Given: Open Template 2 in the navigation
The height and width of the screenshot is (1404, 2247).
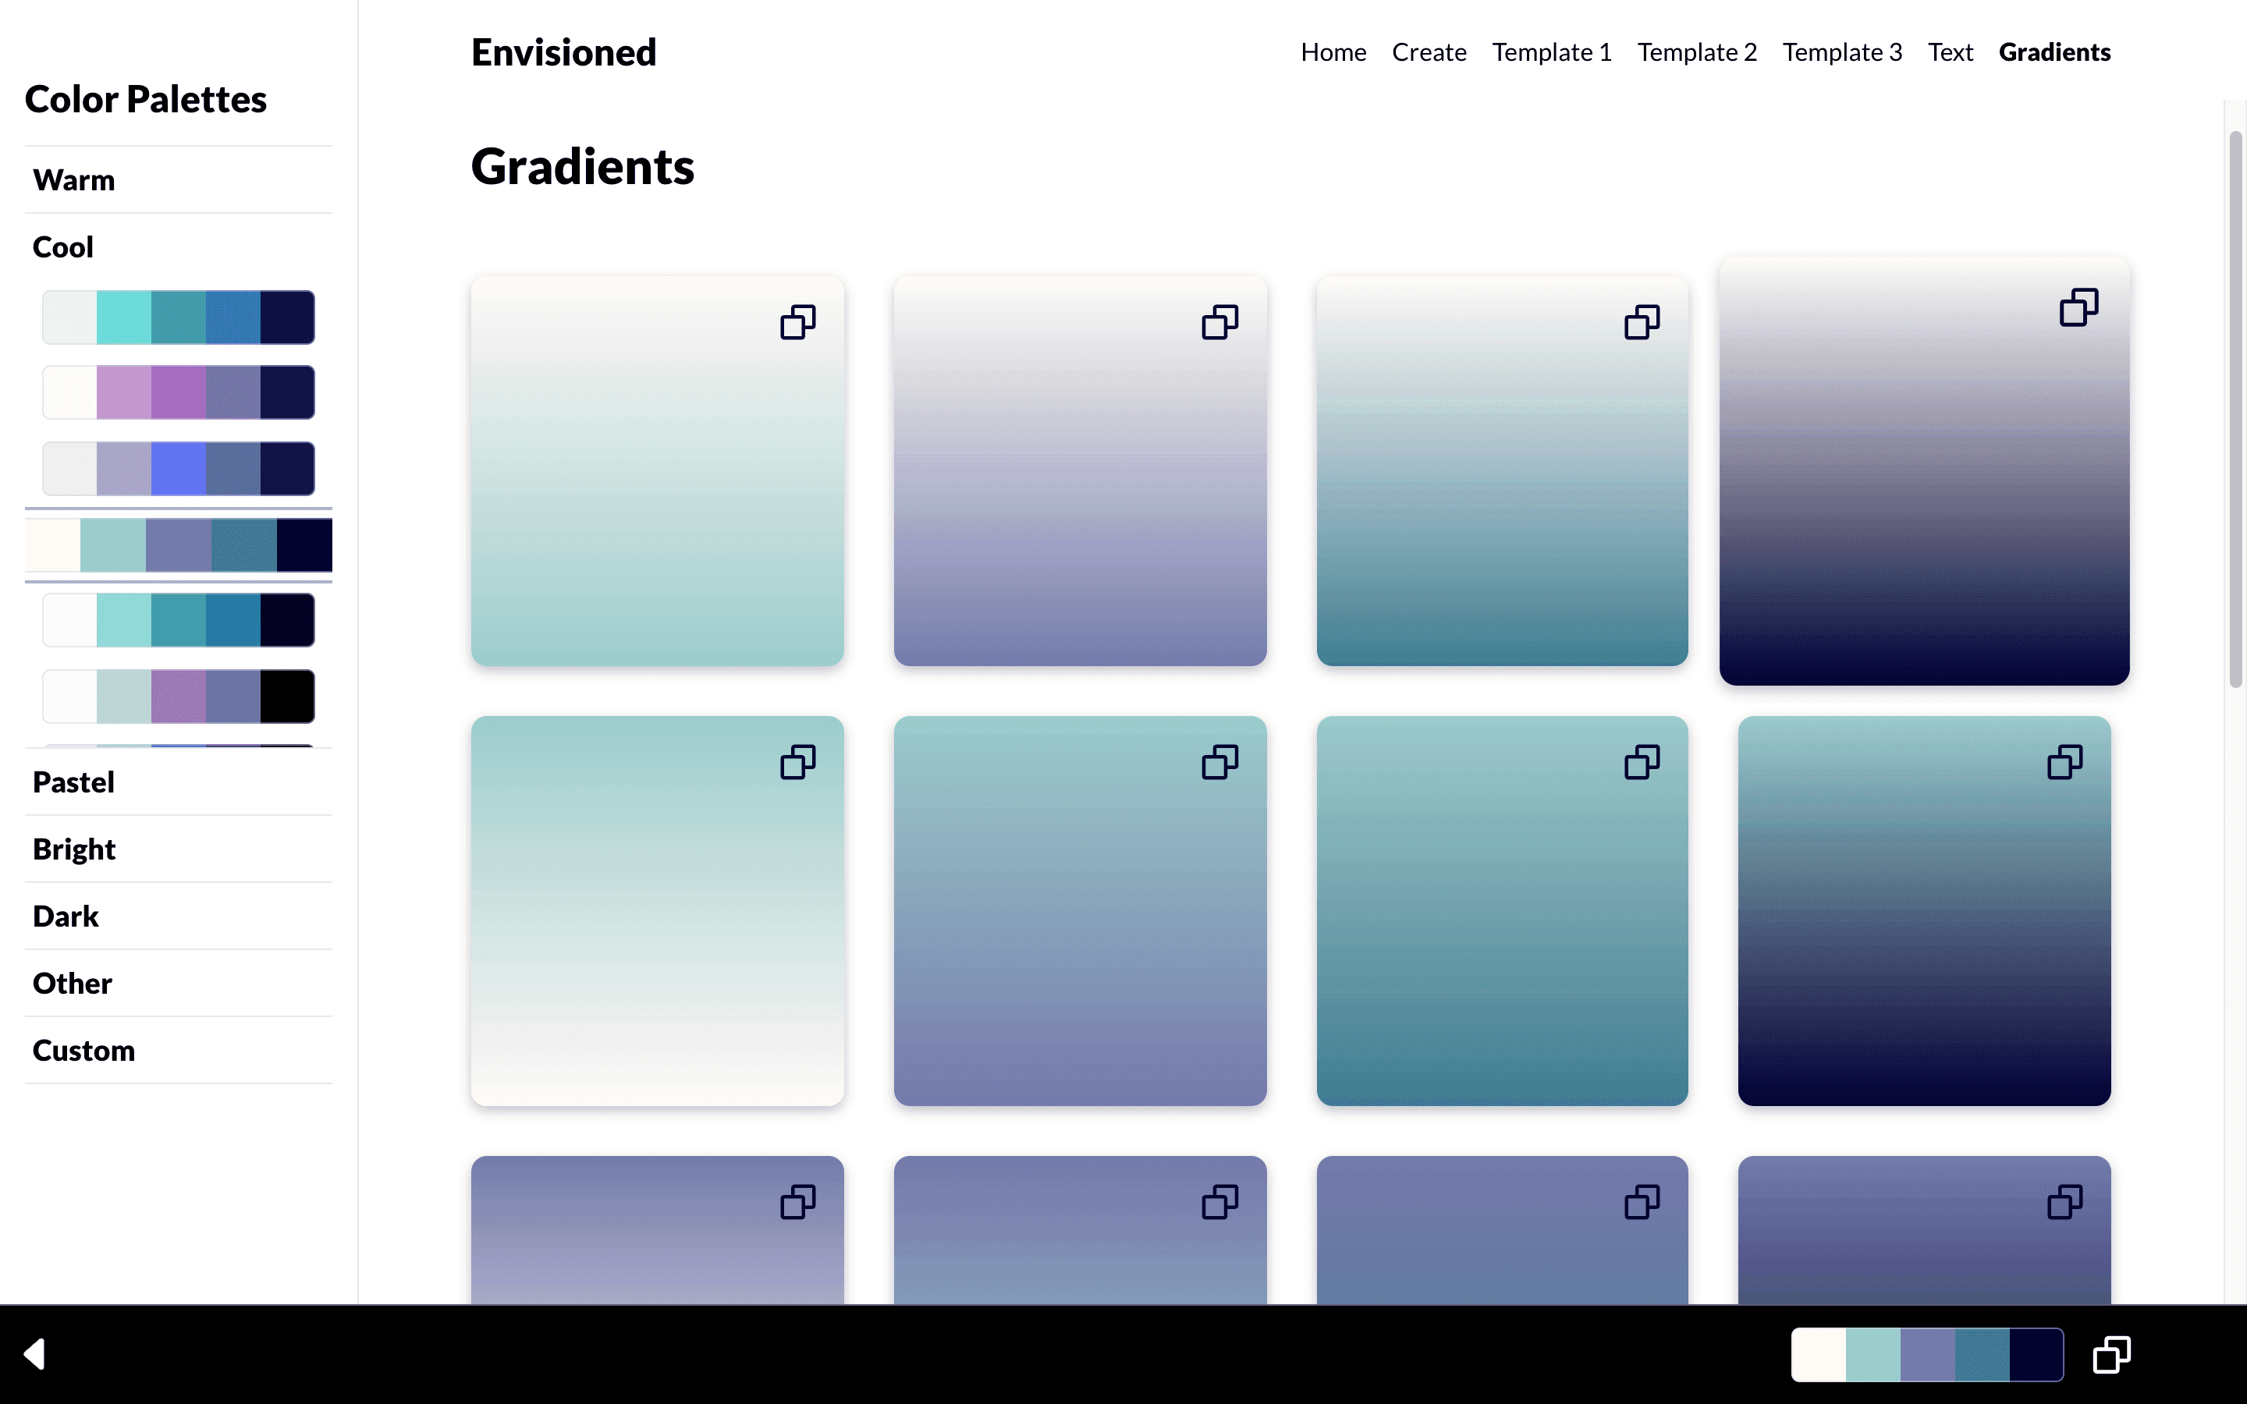Looking at the screenshot, I should (1696, 52).
